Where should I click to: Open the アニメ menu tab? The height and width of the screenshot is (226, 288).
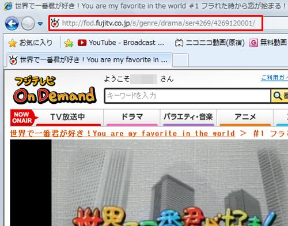(245, 117)
